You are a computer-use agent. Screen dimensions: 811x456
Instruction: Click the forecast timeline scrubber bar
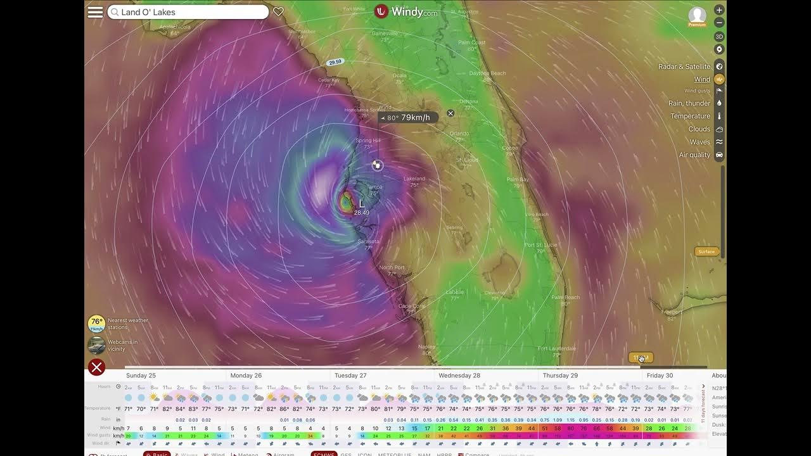tap(415, 367)
